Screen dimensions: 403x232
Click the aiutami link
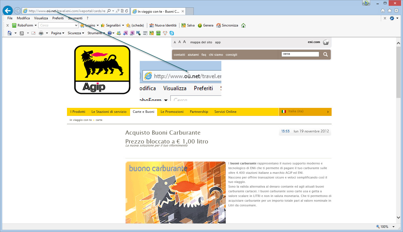193,55
